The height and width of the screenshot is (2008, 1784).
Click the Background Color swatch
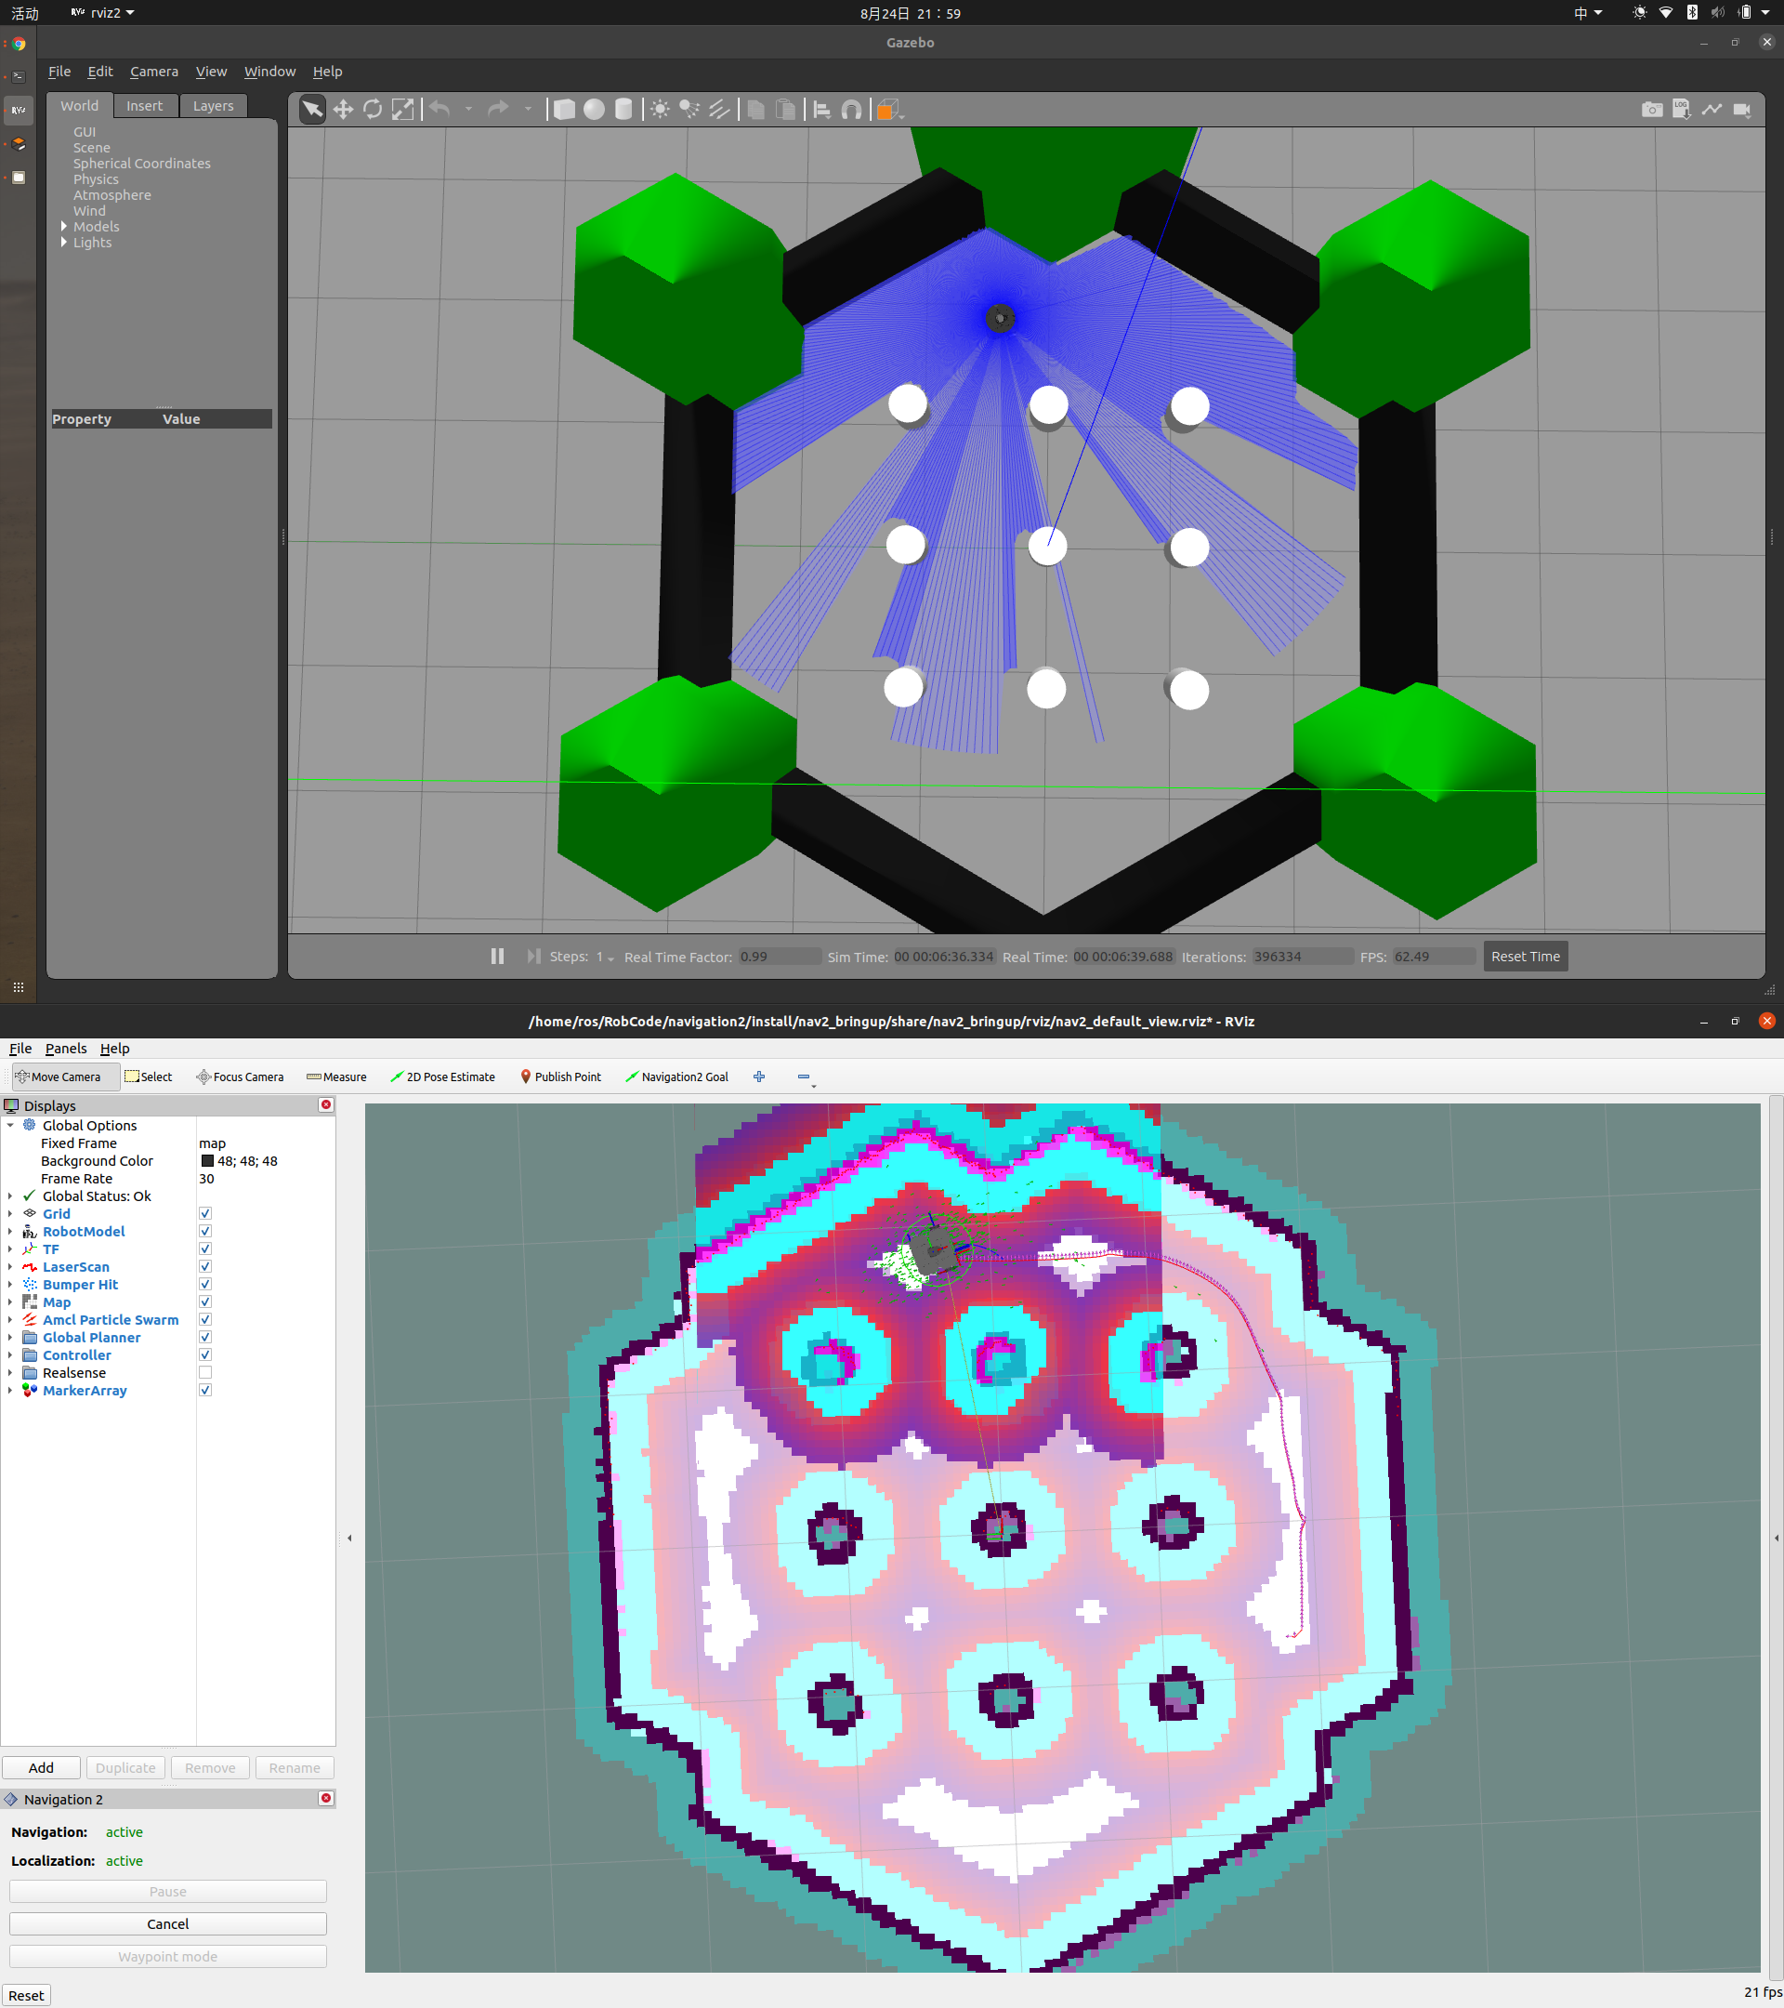207,1161
